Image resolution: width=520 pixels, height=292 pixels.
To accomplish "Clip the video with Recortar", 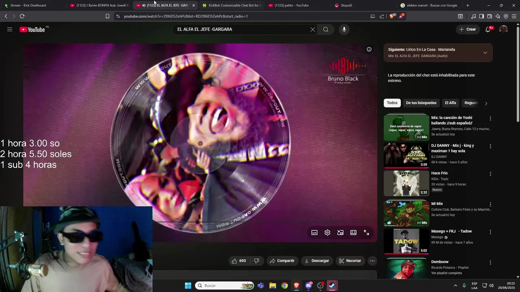I will click(x=350, y=261).
